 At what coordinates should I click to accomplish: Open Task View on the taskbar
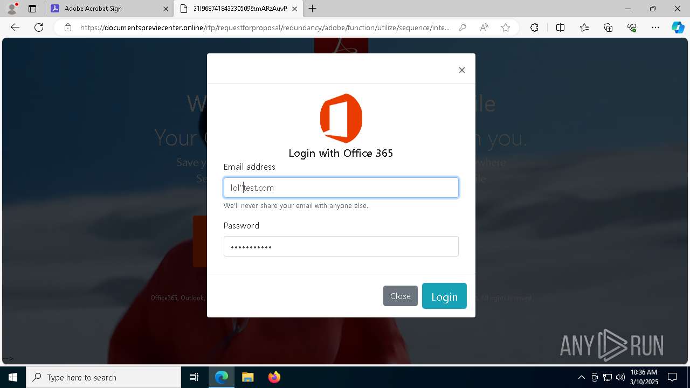[x=194, y=377]
